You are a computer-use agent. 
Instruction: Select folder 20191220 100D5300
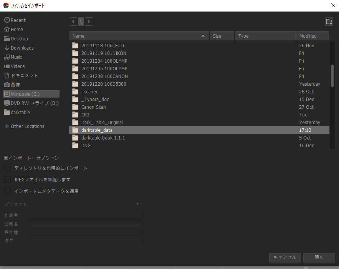pyautogui.click(x=199, y=84)
